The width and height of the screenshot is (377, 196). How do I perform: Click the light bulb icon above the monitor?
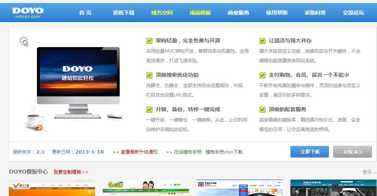24,41
